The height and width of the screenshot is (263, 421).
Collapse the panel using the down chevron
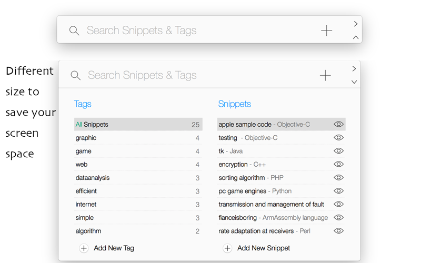pos(354,82)
